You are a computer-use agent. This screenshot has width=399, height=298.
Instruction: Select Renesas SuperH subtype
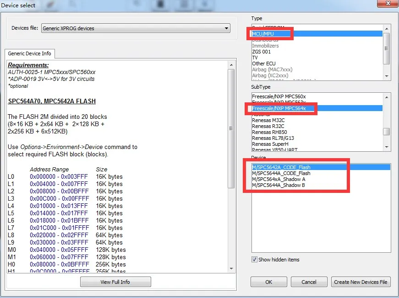[317, 144]
